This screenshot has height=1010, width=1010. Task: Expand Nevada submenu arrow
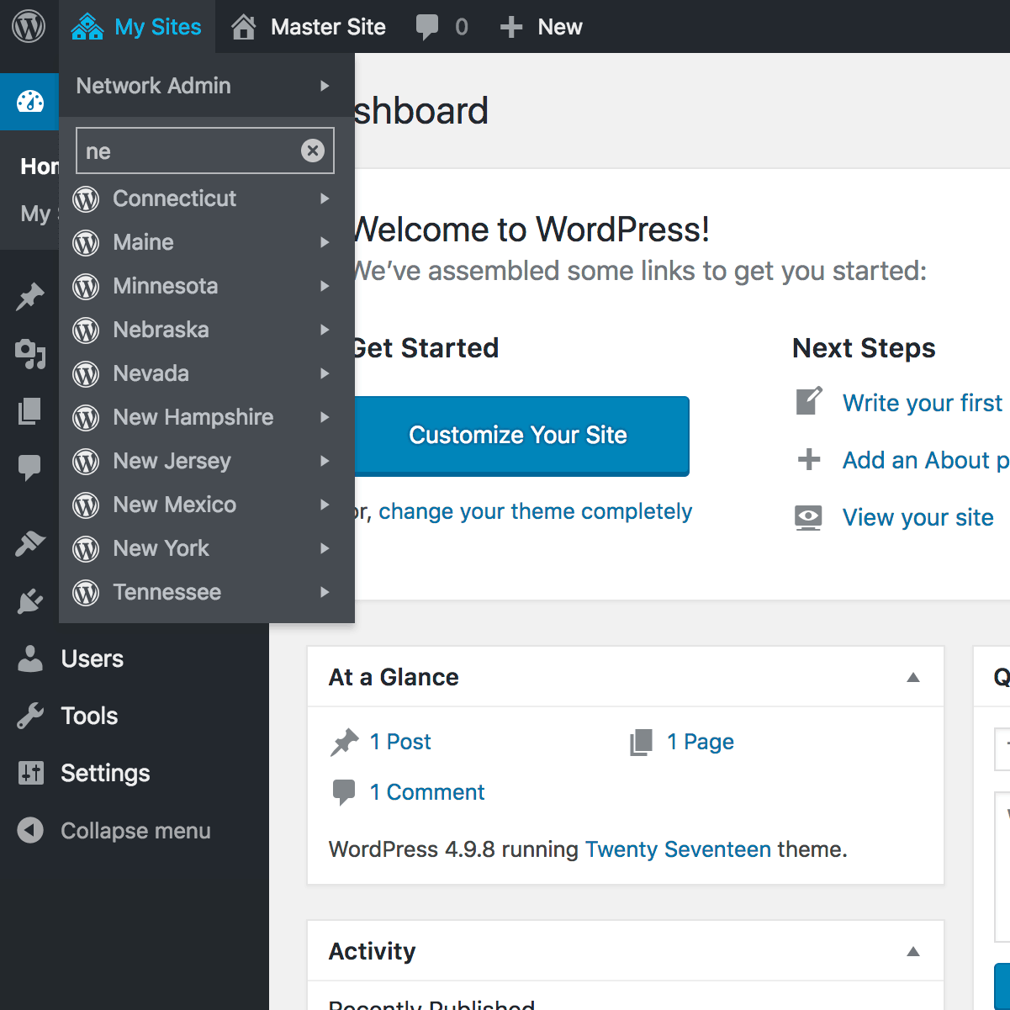click(x=325, y=373)
